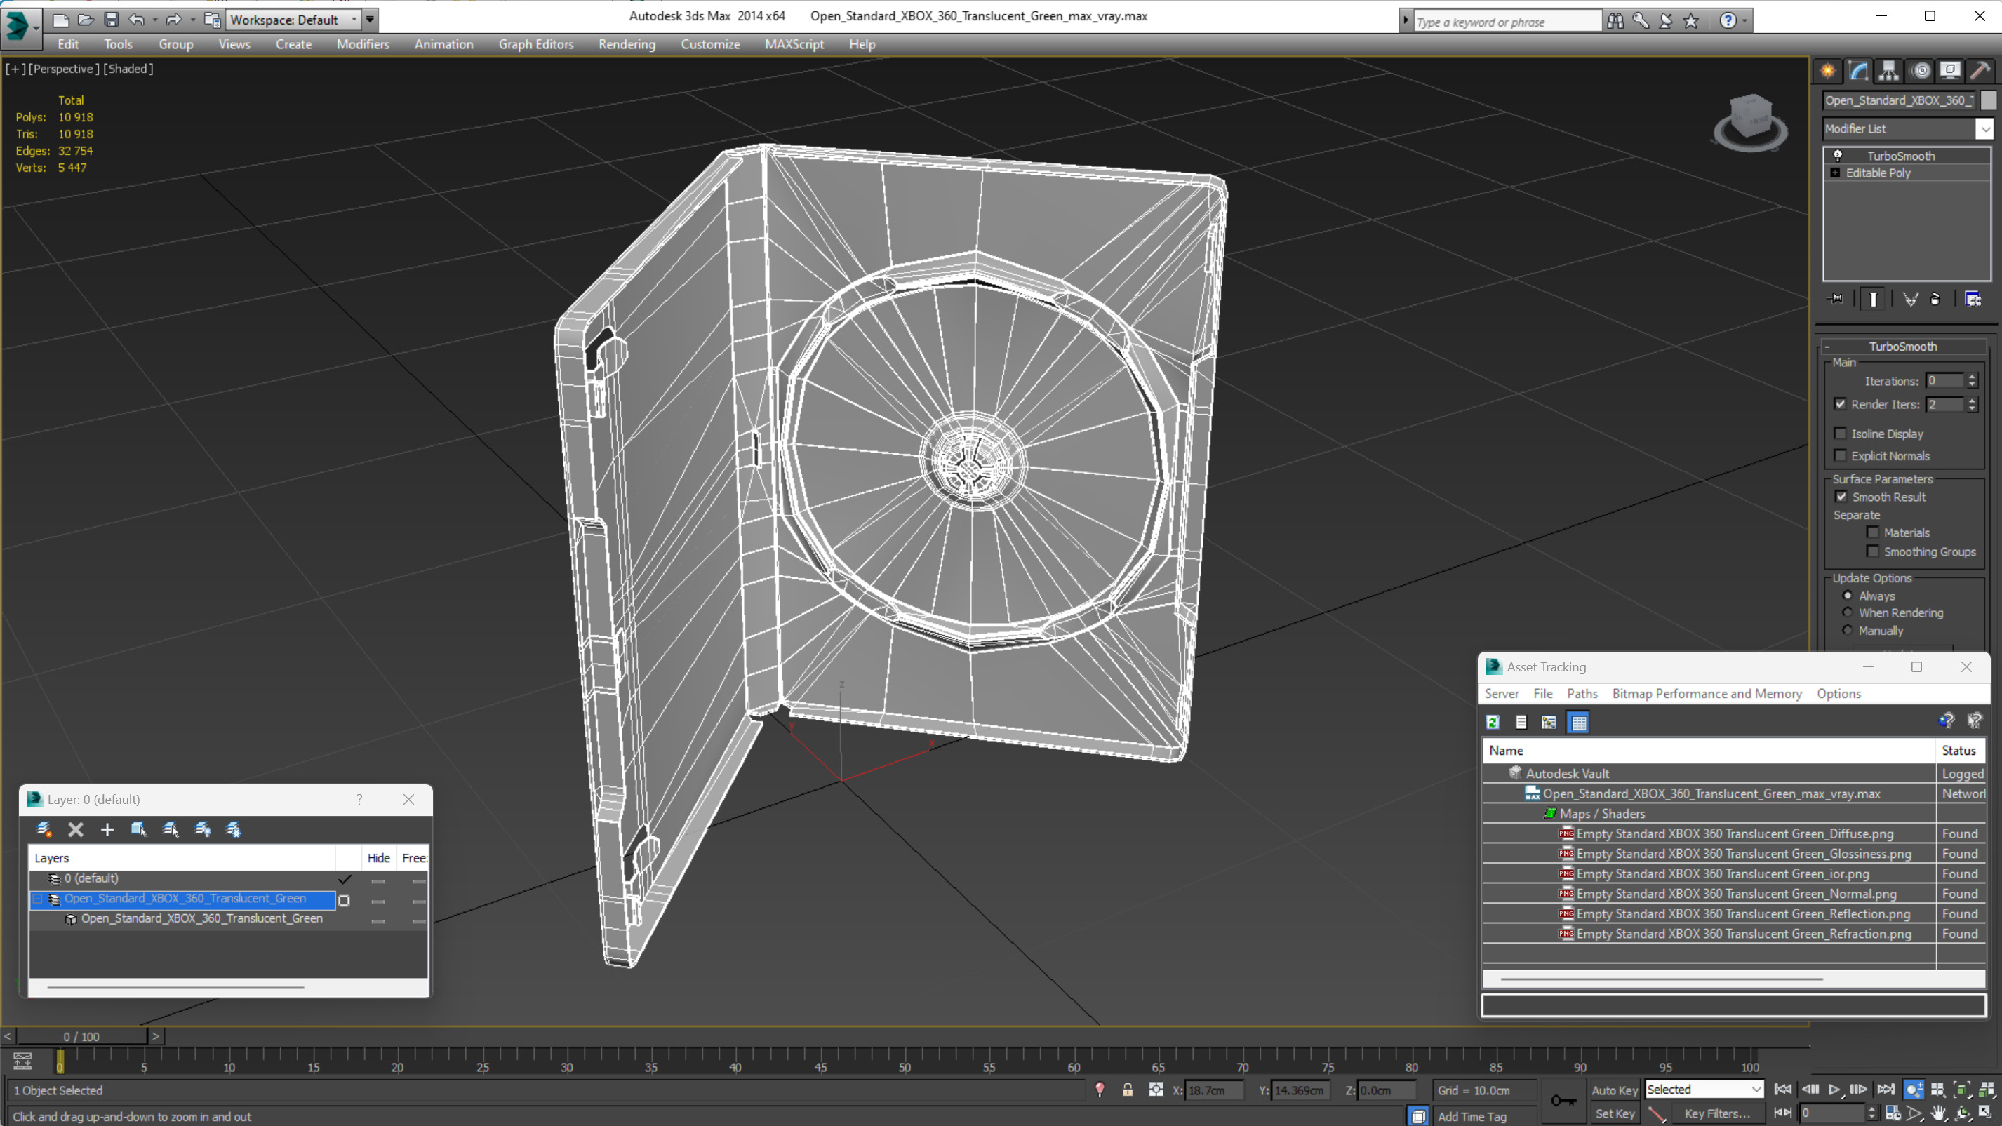Toggle Smooth Result checkbox
The height and width of the screenshot is (1126, 2002).
pos(1841,497)
